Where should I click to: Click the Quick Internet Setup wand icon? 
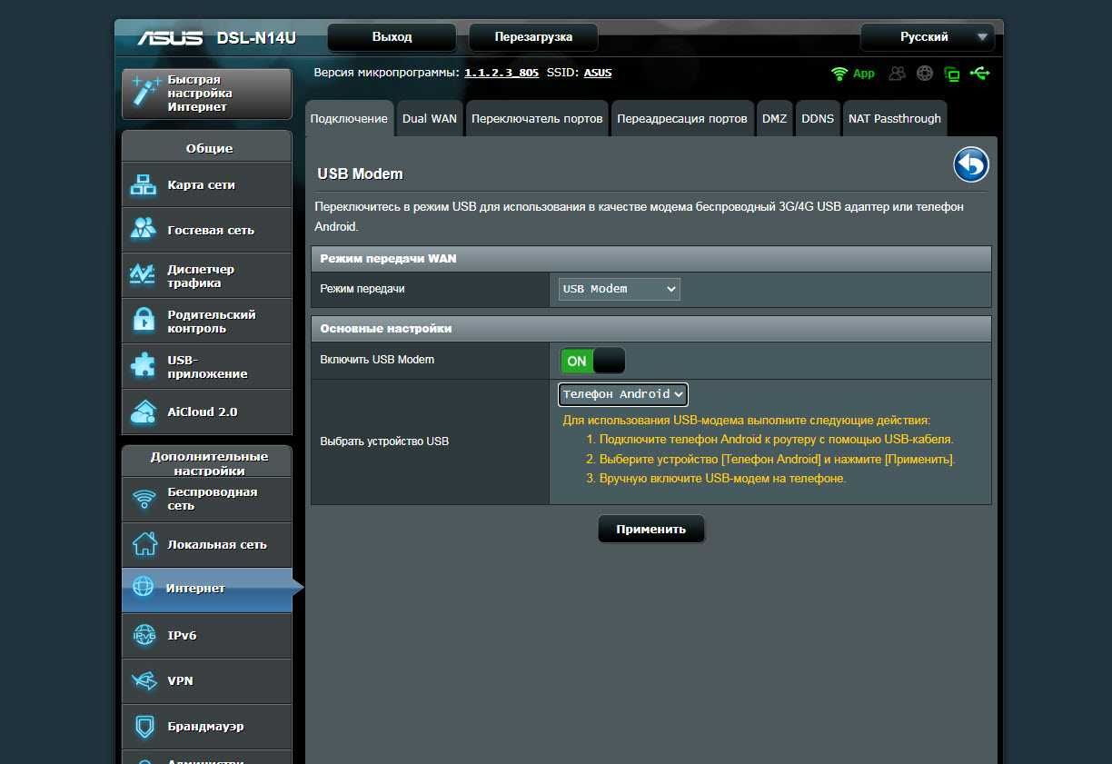click(x=144, y=93)
